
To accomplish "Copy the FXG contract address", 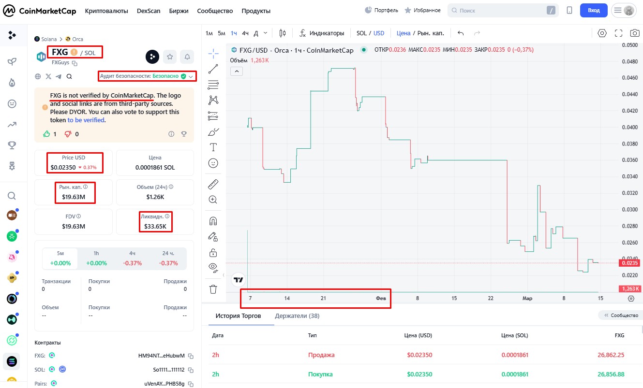I will [x=191, y=356].
